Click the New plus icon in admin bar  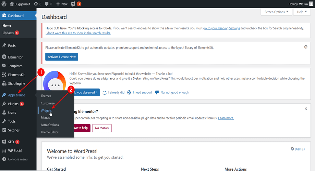coord(58,4)
